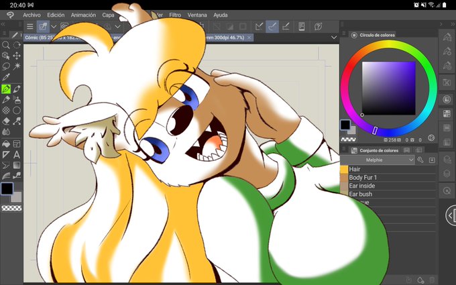This screenshot has height=285, width=456.
Task: Select the Operation object tool
Action: 6,56
